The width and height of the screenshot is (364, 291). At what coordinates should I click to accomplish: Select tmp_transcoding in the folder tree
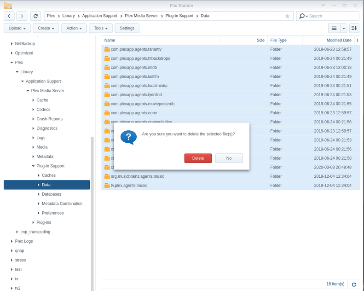click(35, 232)
